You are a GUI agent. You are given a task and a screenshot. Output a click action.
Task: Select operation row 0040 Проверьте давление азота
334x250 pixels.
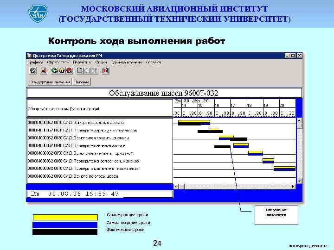(x=77, y=146)
